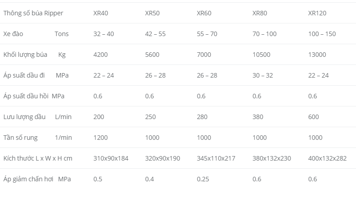Click the XR120 column header
This screenshot has height=198, width=356.
point(317,13)
